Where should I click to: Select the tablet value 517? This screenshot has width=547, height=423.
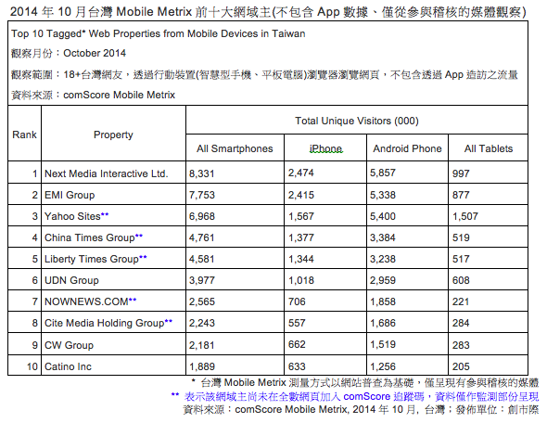coord(461,259)
